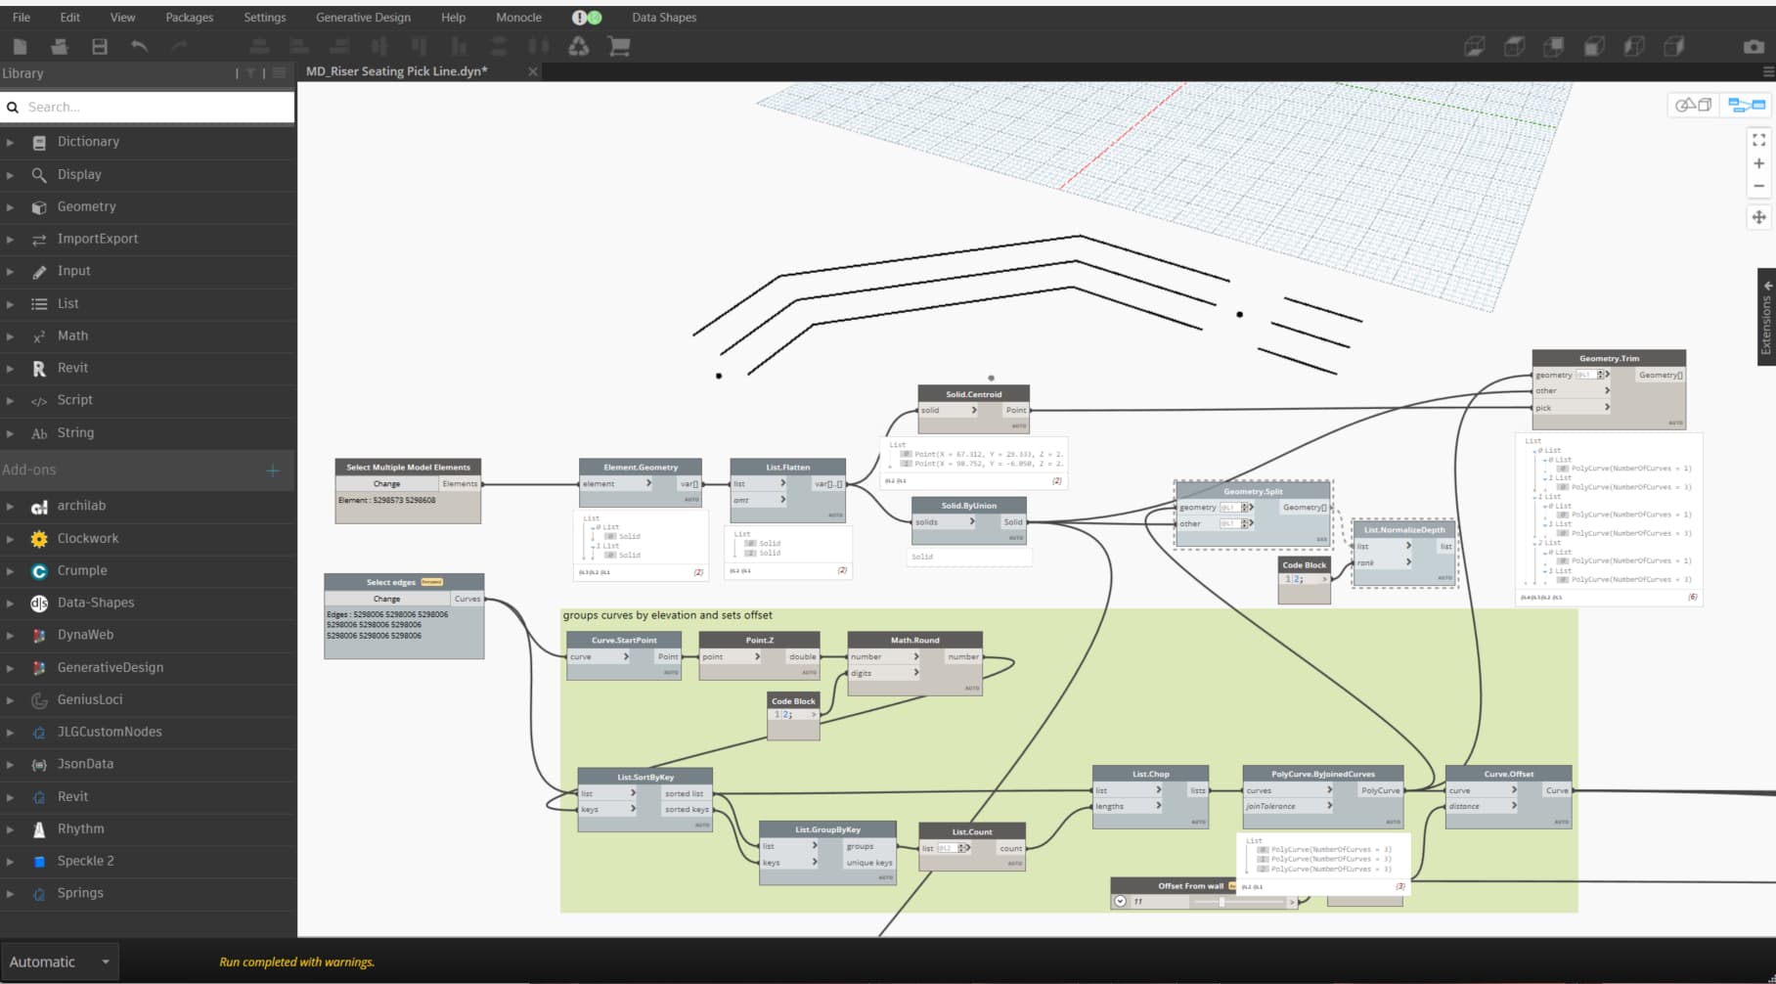Click the recycle cleanup toolbar icon
The height and width of the screenshot is (984, 1776).
point(579,46)
